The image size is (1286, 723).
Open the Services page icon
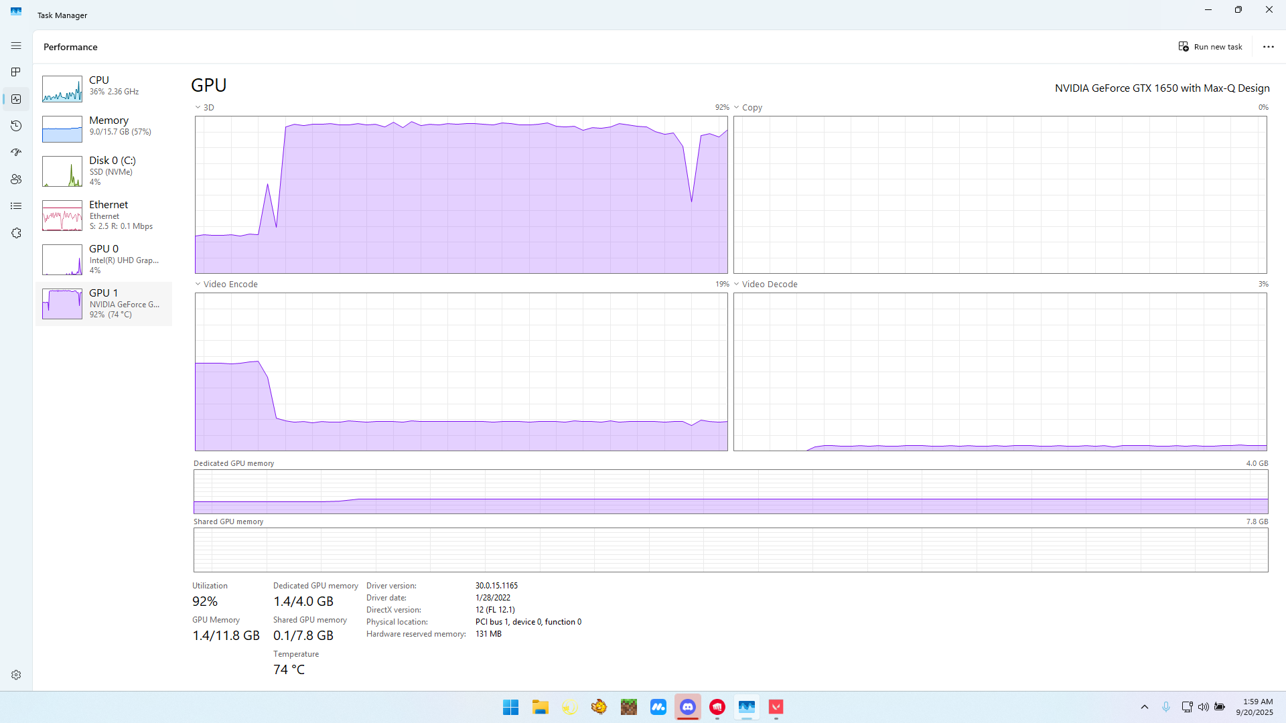coord(16,233)
